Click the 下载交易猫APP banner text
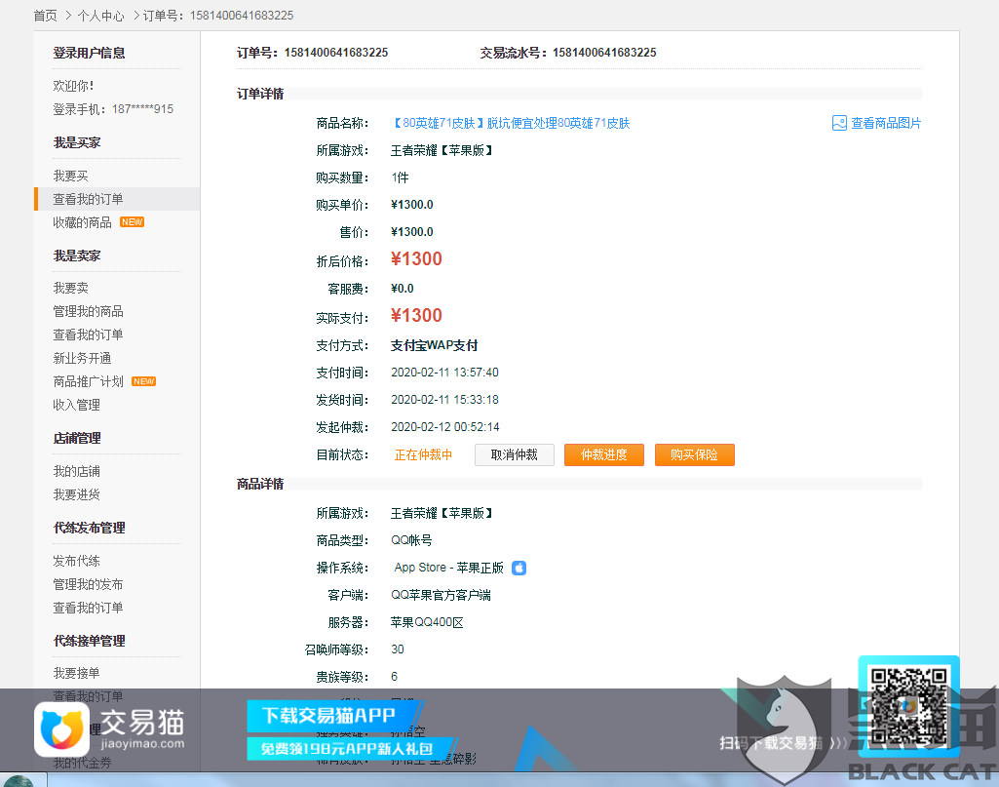 point(329,716)
